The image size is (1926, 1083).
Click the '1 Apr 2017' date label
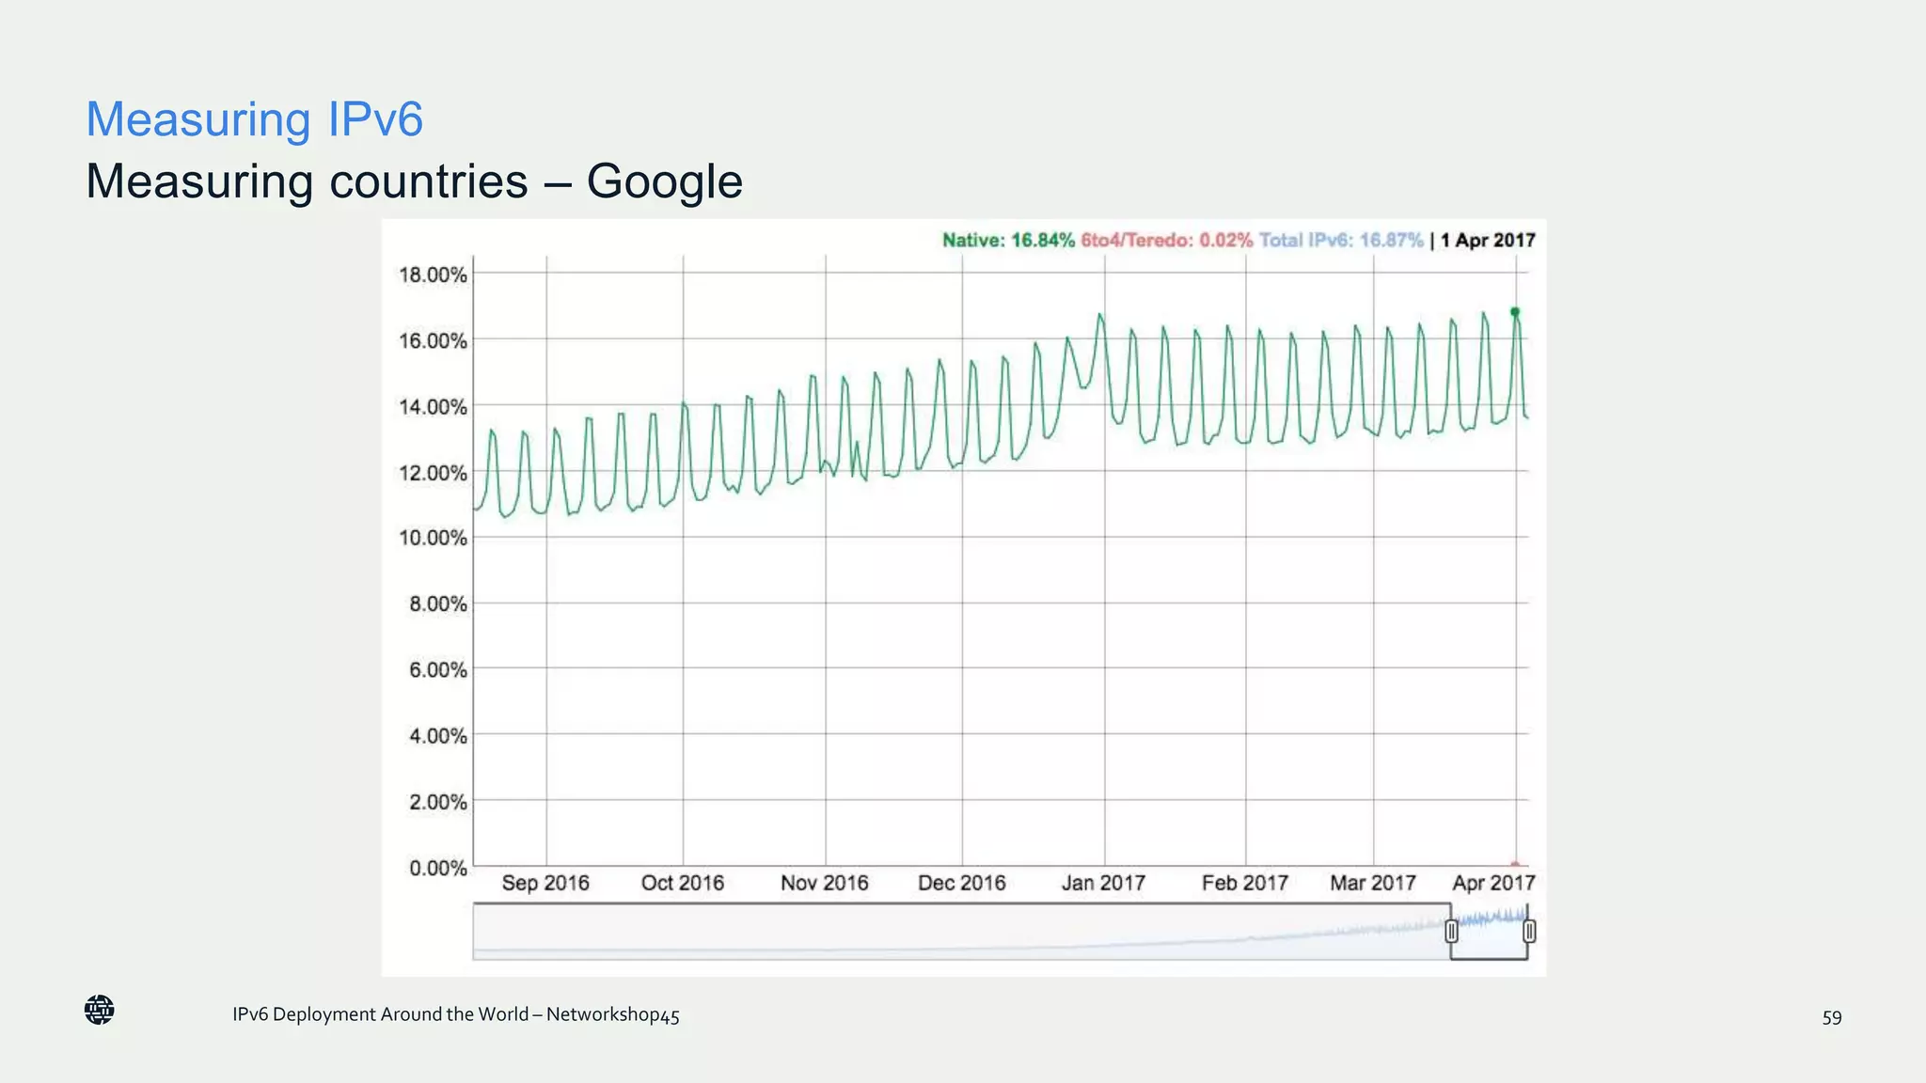pos(1488,241)
